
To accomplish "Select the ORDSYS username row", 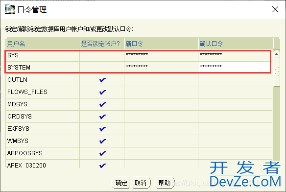I will [x=43, y=117].
